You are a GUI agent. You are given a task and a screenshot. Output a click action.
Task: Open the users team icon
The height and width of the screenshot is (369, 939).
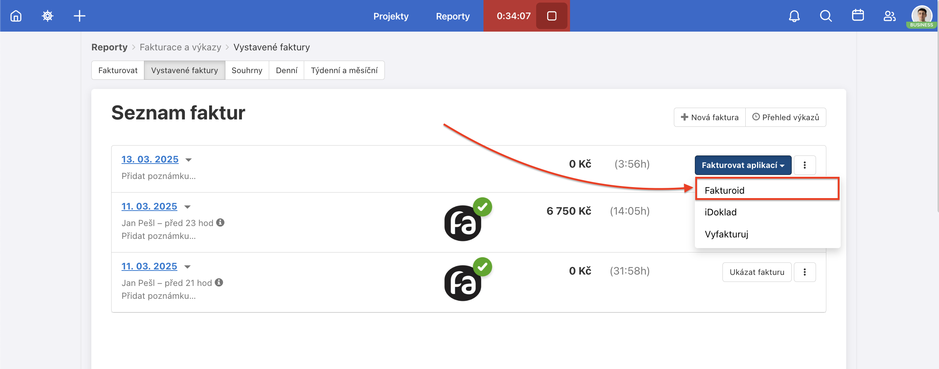coord(890,16)
